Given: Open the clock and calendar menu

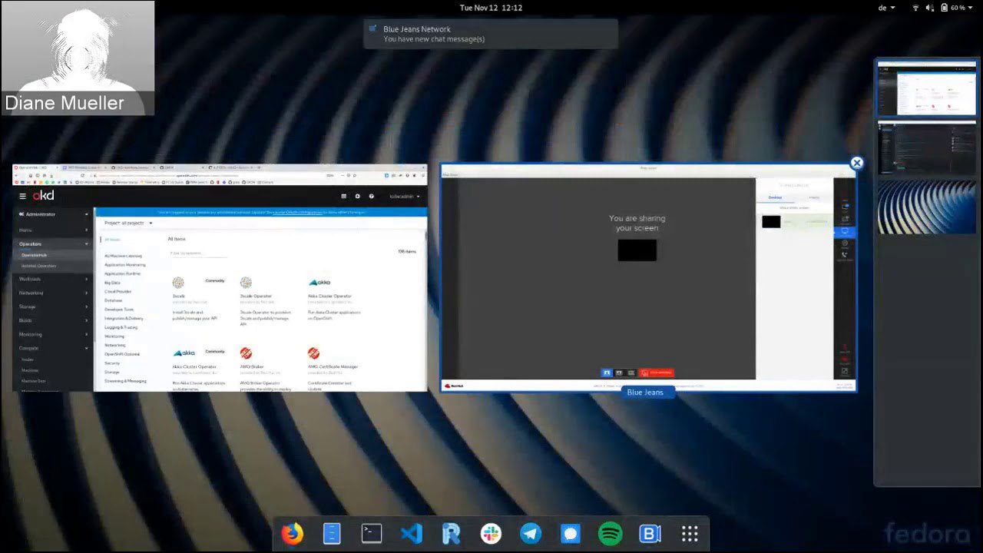Looking at the screenshot, I should point(491,8).
